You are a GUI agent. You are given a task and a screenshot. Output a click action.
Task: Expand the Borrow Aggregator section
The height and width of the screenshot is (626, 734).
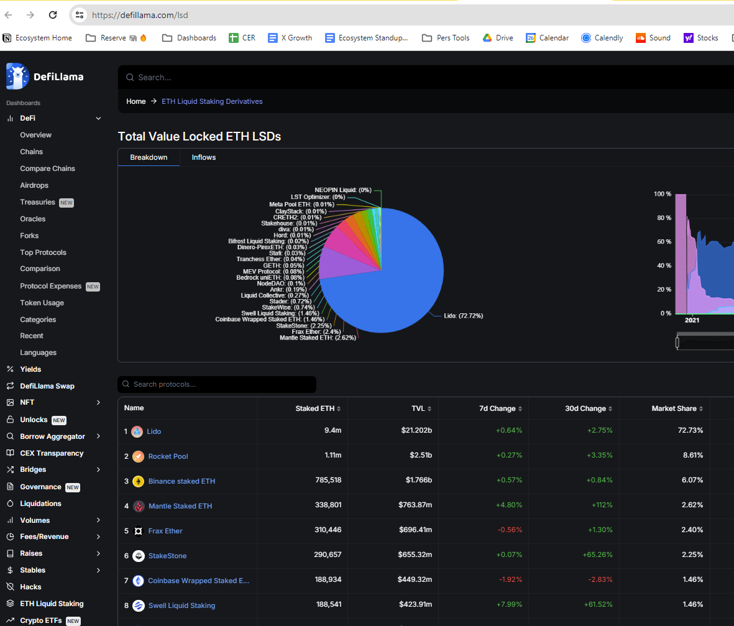[98, 436]
